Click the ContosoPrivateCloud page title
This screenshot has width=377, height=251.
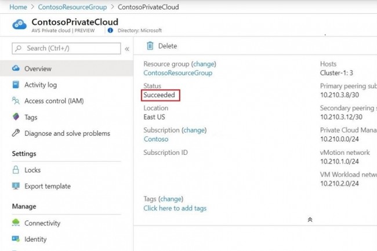pyautogui.click(x=75, y=22)
